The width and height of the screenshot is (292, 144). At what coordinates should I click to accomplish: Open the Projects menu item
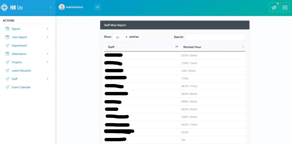point(17,62)
